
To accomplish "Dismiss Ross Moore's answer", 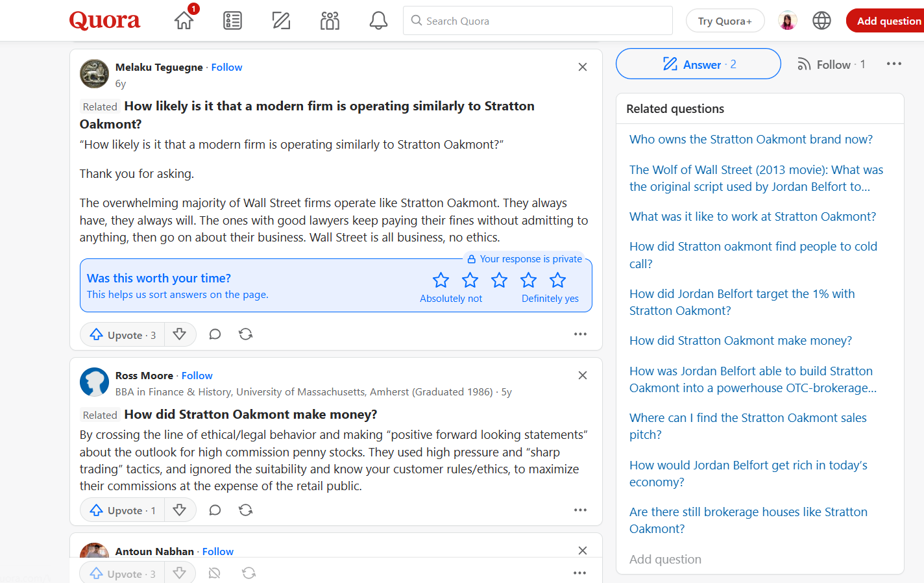I will [583, 375].
